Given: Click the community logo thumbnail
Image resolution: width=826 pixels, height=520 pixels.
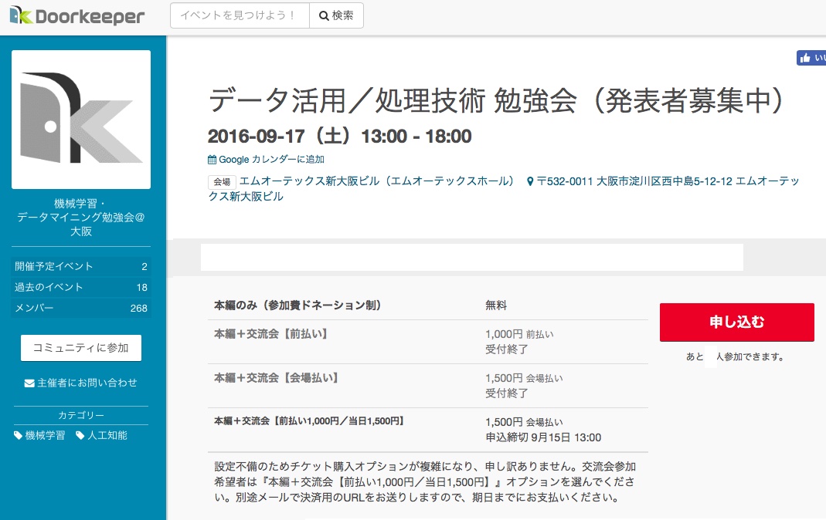Looking at the screenshot, I should click(x=81, y=120).
